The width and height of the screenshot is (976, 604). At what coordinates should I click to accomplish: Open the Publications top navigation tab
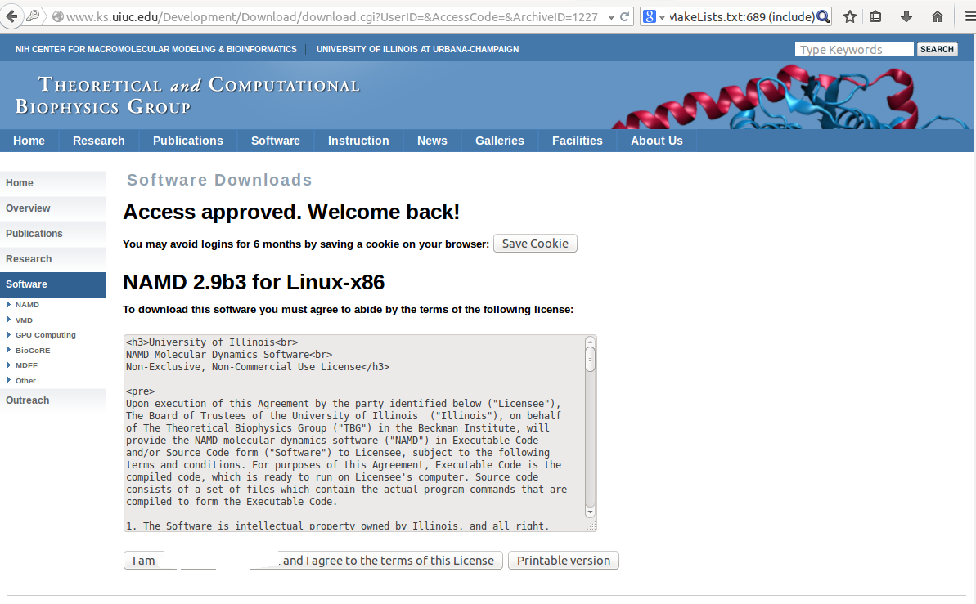point(187,141)
